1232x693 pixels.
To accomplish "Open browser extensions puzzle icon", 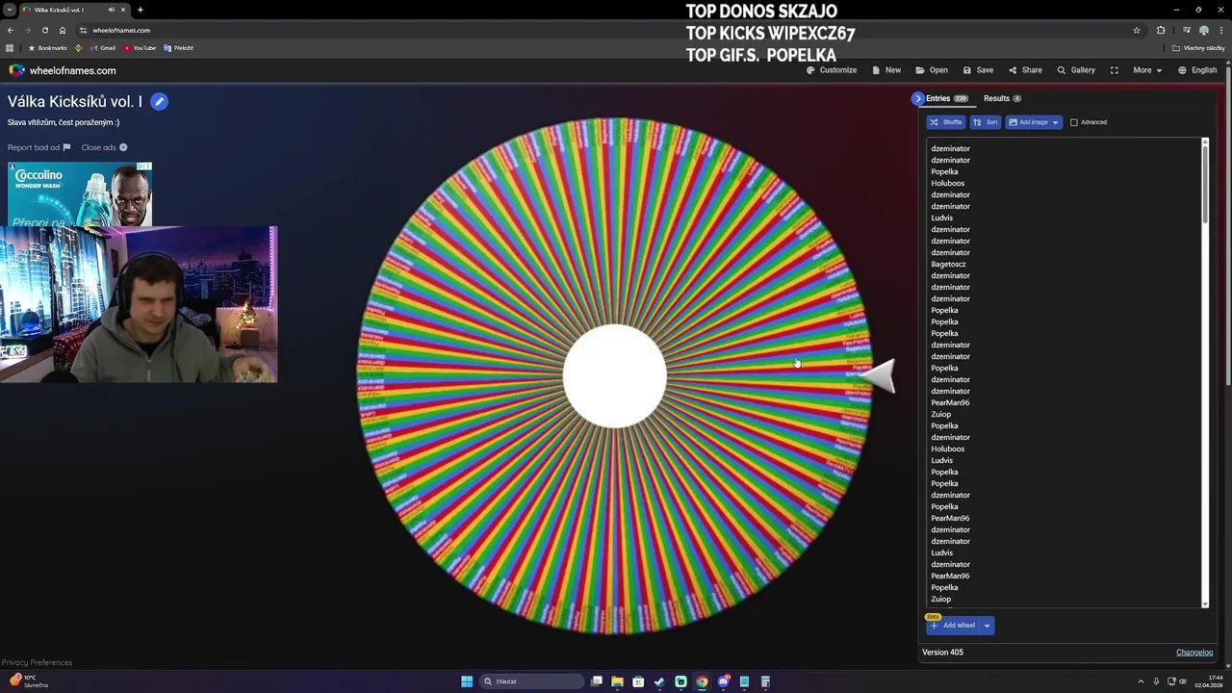I will coord(1161,30).
